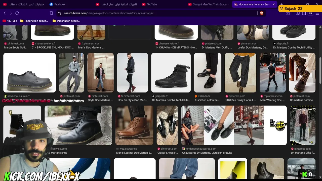Bookmark this page with the bookmark icon
The image size is (322, 181).
51,13
